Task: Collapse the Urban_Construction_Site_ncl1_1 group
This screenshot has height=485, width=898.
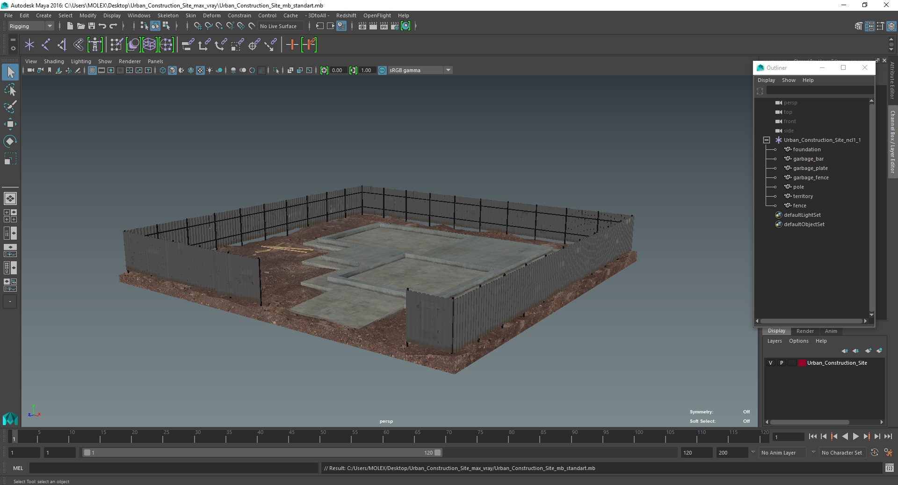Action: pyautogui.click(x=767, y=140)
